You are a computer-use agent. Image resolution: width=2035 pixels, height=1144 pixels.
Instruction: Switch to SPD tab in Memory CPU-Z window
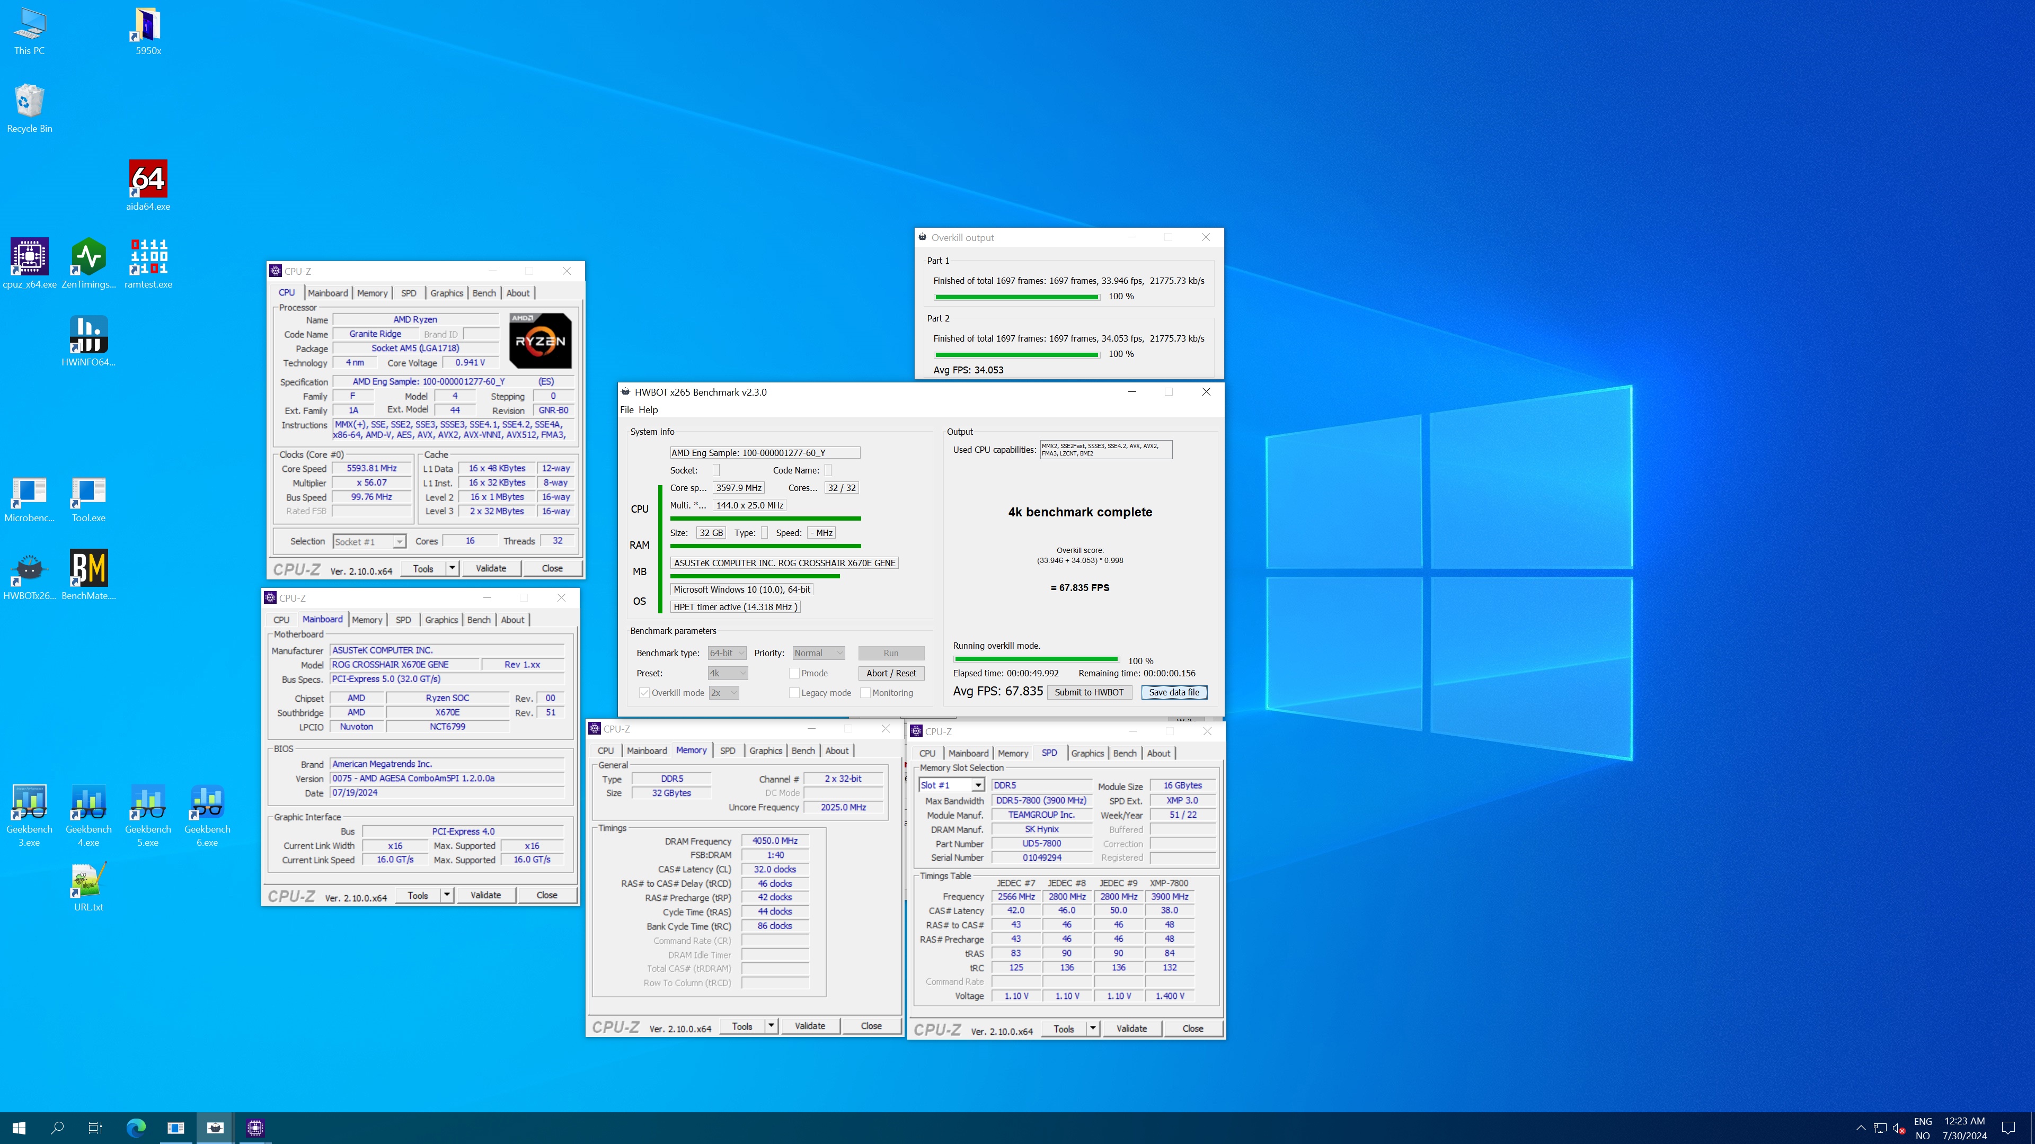click(x=728, y=751)
